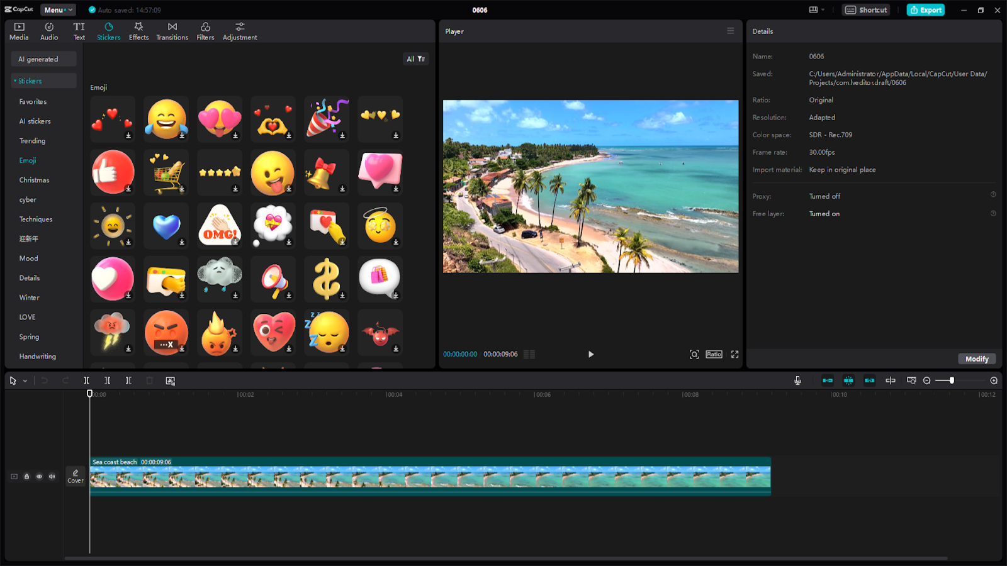
Task: Open the Media panel
Action: pos(19,31)
